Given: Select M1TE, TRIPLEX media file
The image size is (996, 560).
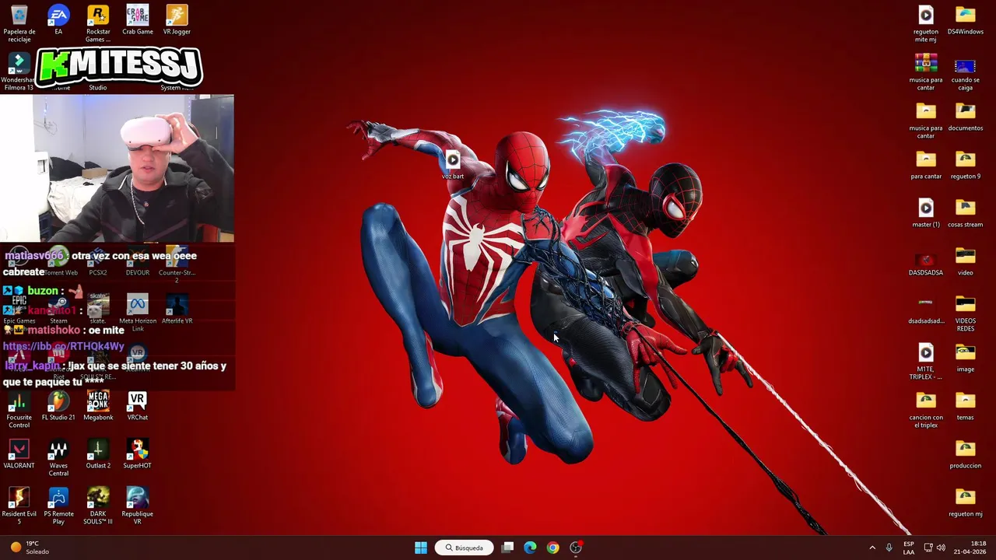Looking at the screenshot, I should tap(926, 362).
